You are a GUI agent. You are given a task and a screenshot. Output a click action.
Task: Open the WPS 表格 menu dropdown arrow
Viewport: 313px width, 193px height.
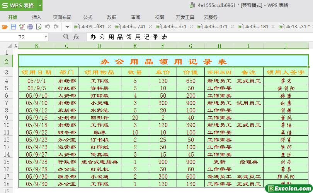(x=40, y=5)
